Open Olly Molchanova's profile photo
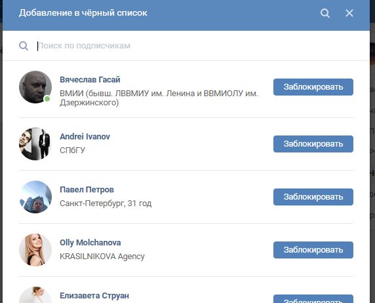The image size is (375, 303). (x=35, y=250)
